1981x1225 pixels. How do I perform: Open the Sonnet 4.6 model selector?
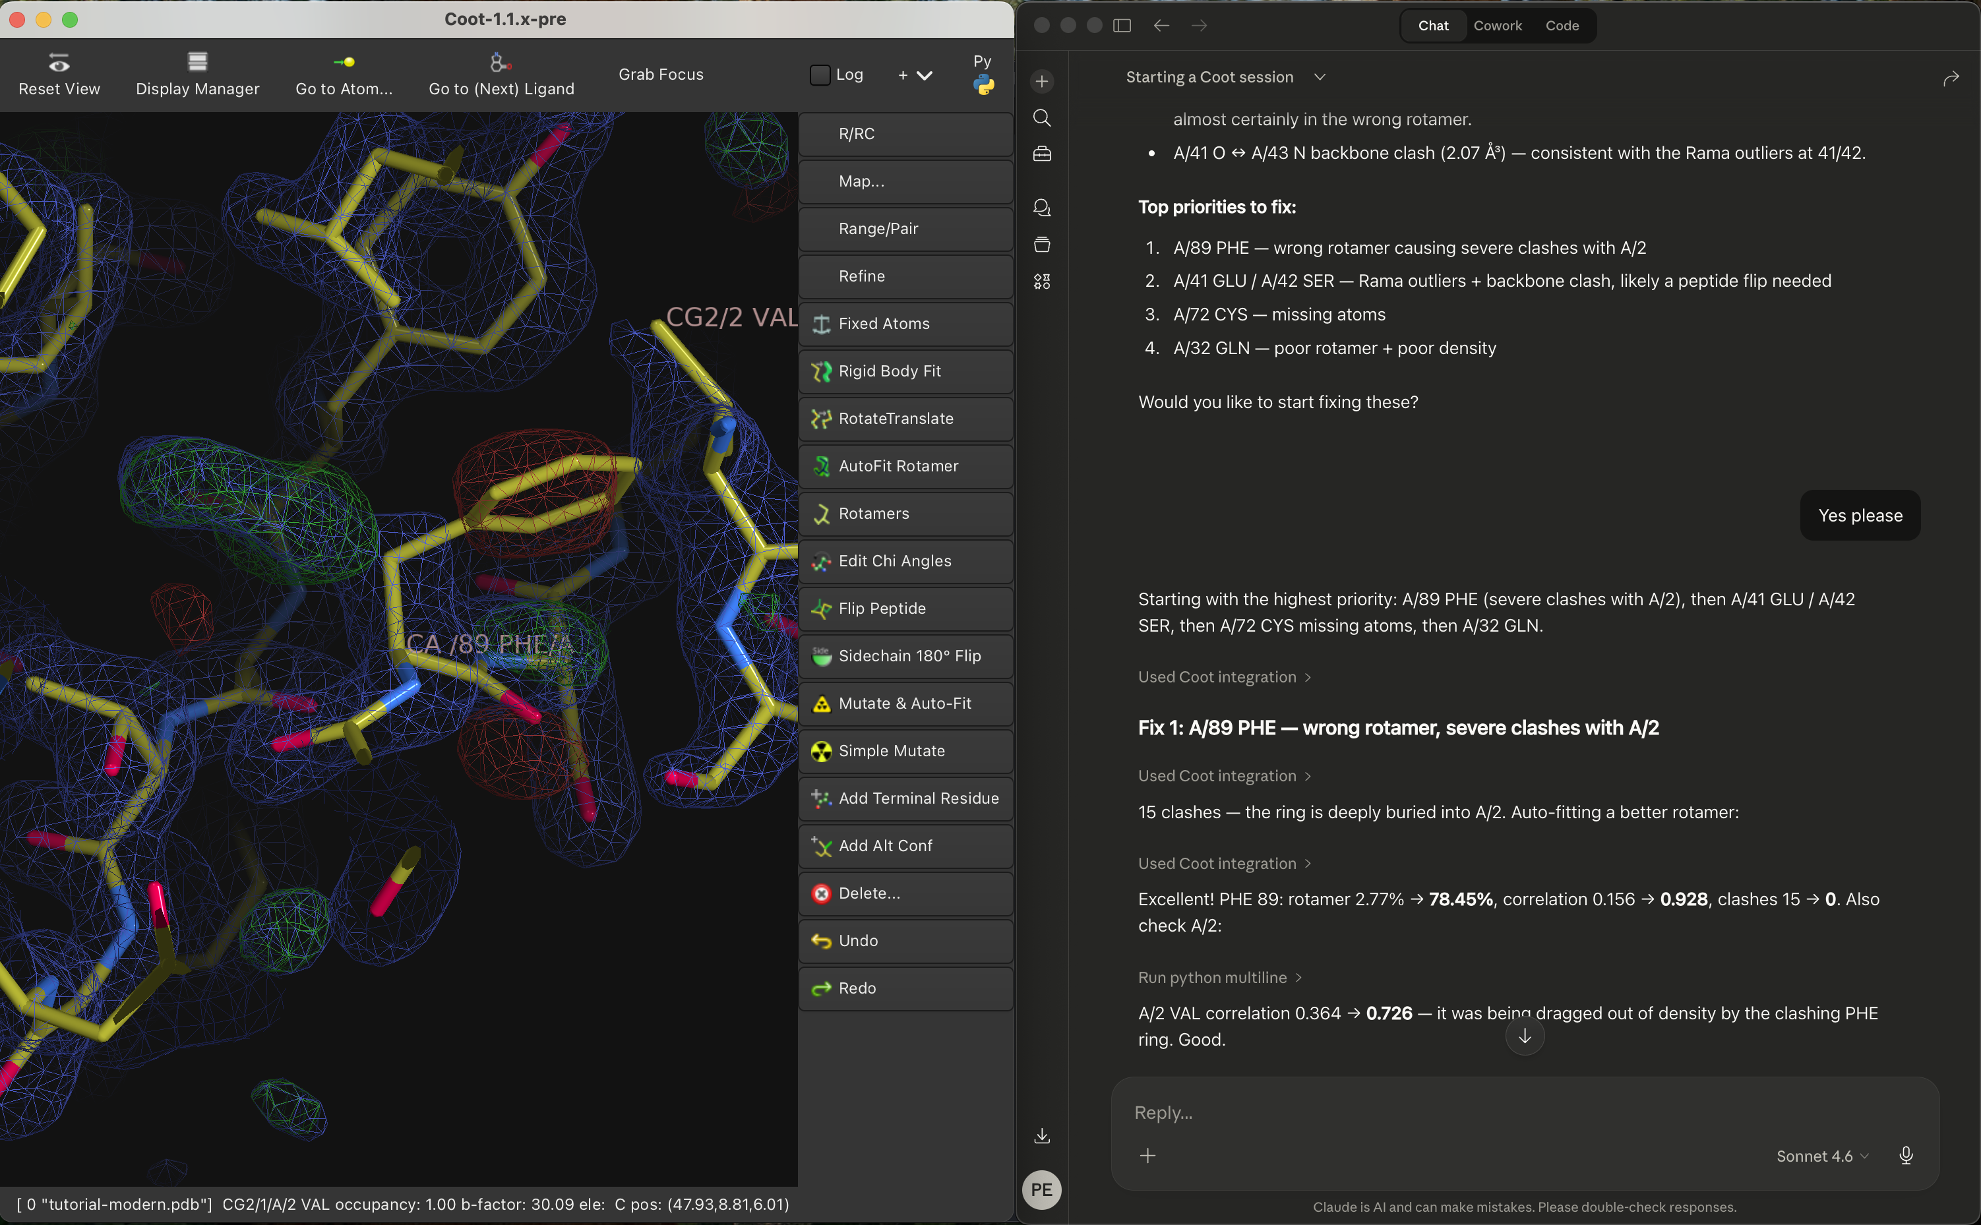[1821, 1156]
